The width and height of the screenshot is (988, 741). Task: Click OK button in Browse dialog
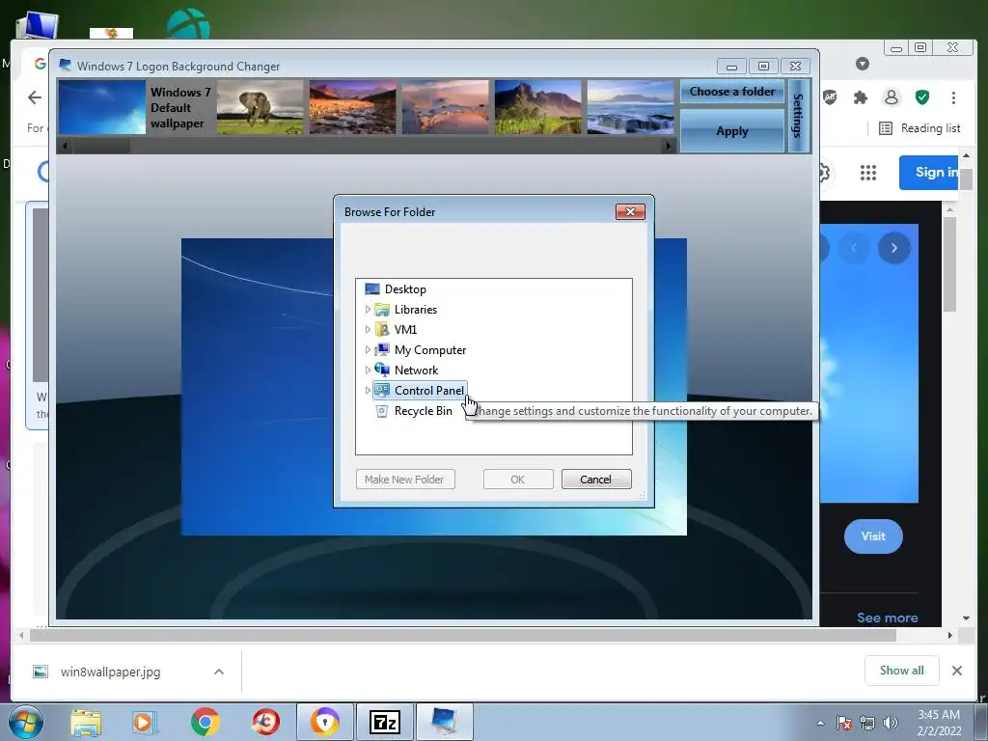coord(518,480)
